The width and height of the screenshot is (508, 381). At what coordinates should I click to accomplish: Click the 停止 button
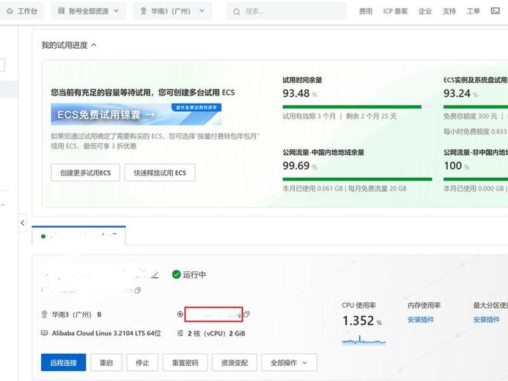142,363
